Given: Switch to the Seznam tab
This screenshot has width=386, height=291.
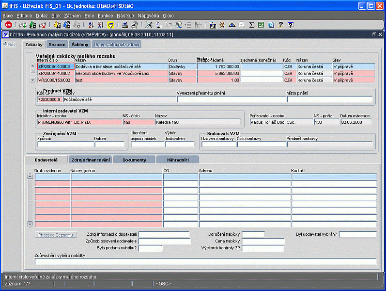Looking at the screenshot, I should (57, 45).
